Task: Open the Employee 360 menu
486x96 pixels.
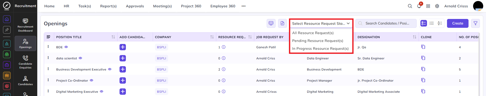Action: click(x=223, y=6)
